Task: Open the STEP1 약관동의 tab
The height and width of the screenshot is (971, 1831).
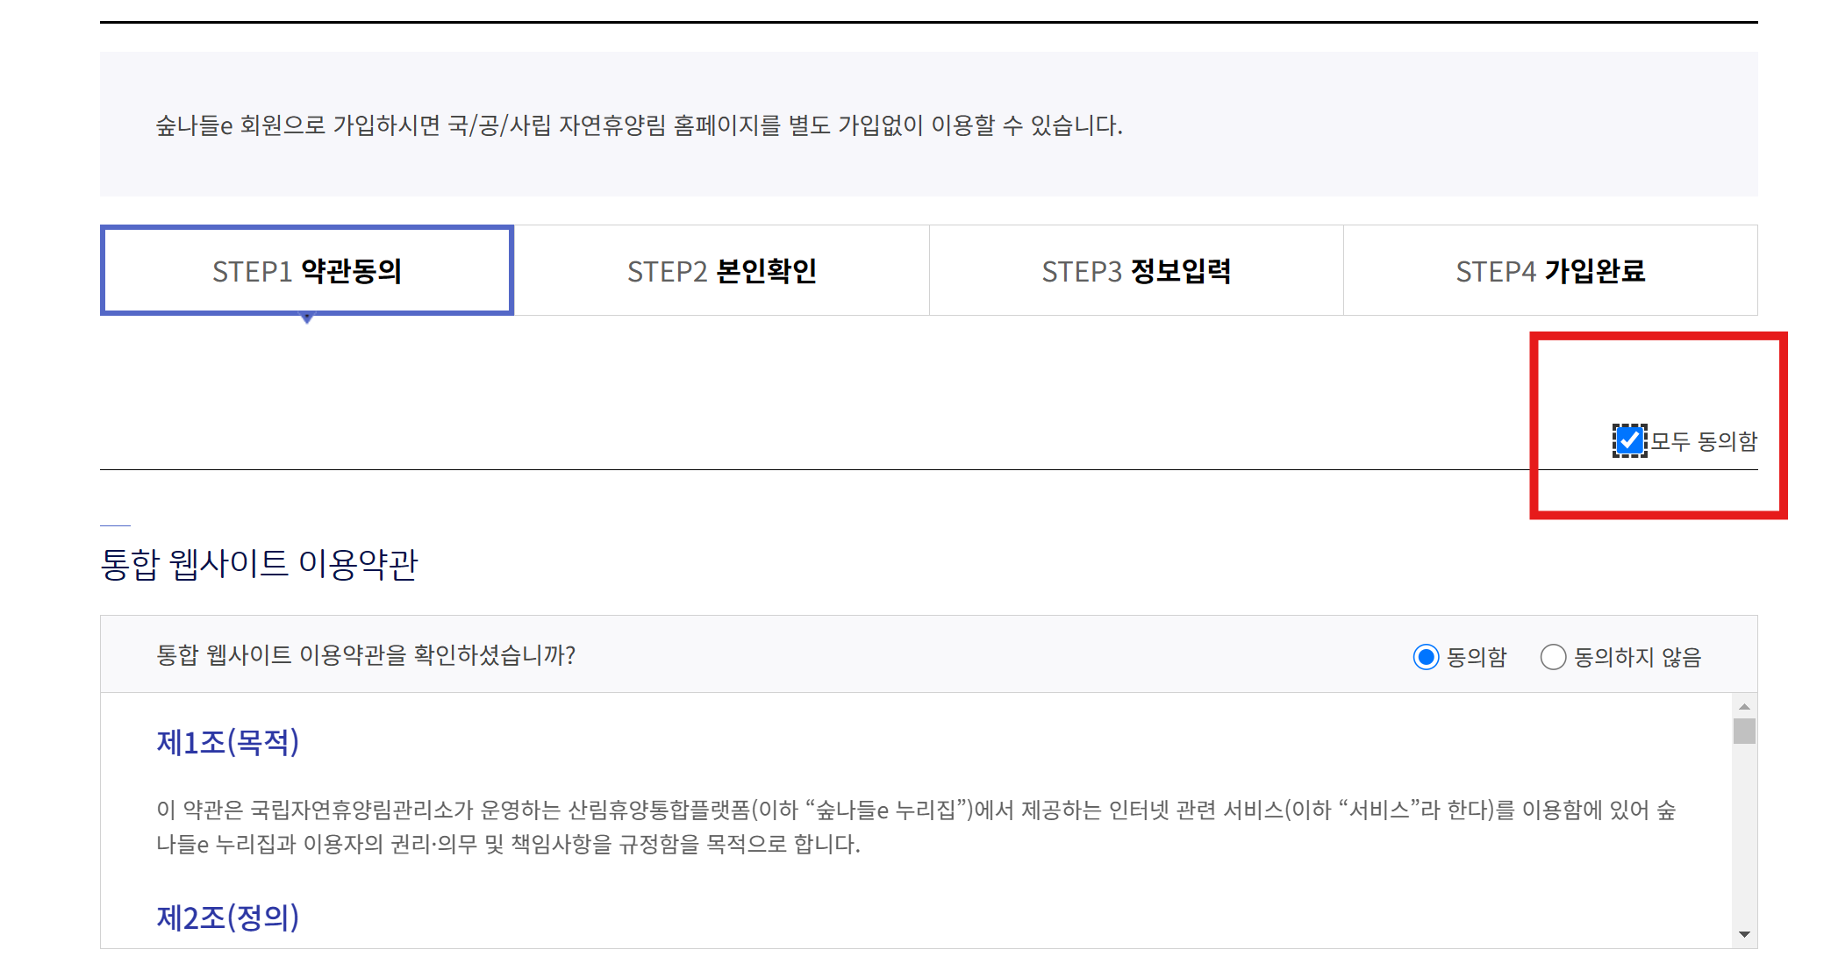Action: (307, 271)
